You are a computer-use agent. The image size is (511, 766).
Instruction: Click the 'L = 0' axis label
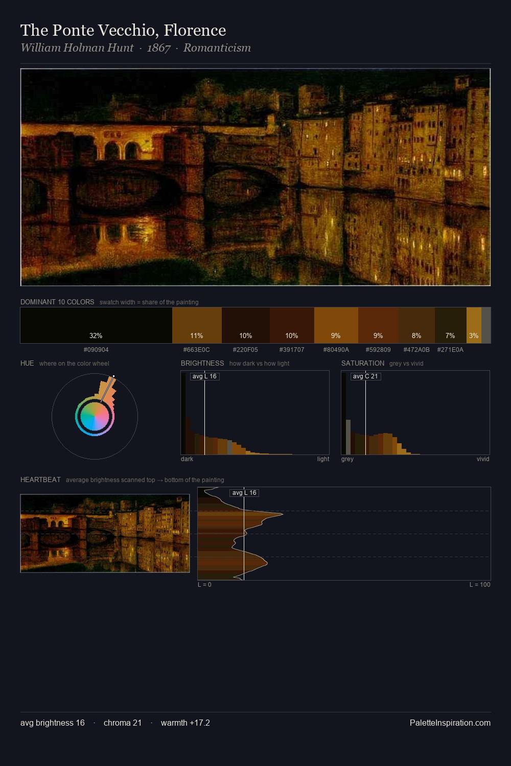204,585
